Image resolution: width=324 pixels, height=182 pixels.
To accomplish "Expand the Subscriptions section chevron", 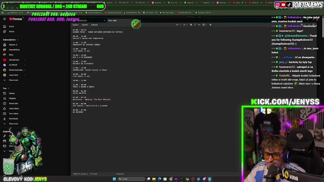I will [17, 40].
